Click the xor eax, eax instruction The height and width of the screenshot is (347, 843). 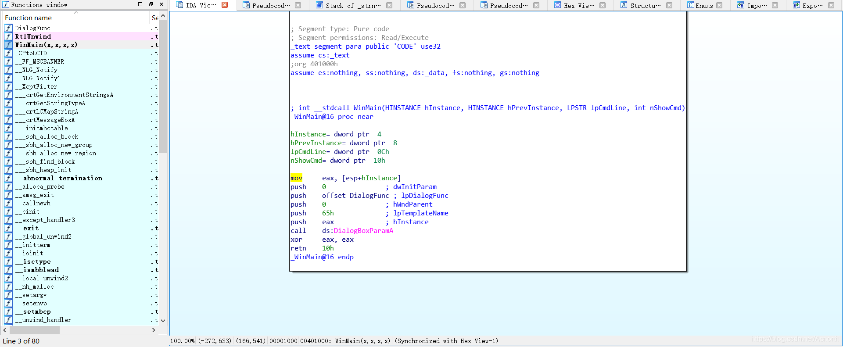[322, 240]
